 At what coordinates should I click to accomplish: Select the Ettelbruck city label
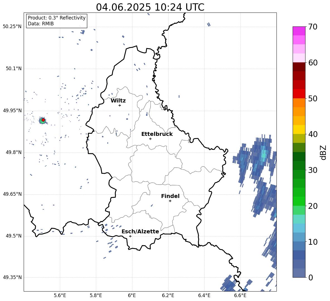tap(157, 134)
